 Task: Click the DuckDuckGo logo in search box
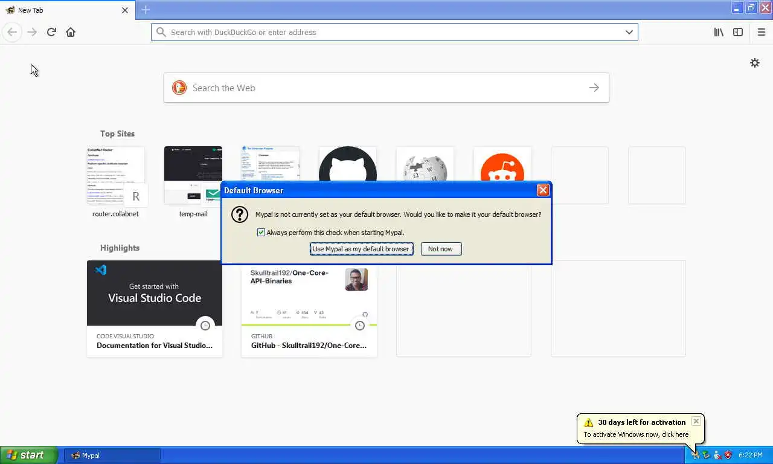coord(179,88)
